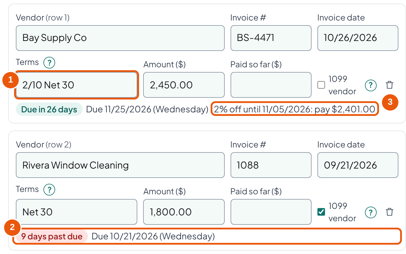The width and height of the screenshot is (406, 254).
Task: Change the invoice date 09/21/2026
Action: (358, 165)
